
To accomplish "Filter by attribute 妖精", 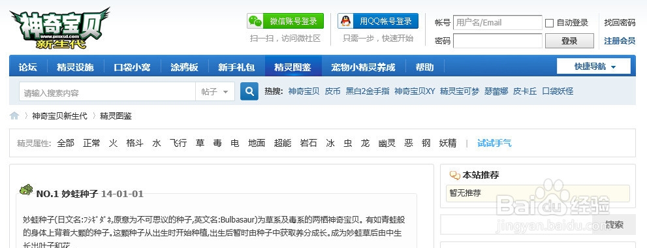I will click(448, 143).
